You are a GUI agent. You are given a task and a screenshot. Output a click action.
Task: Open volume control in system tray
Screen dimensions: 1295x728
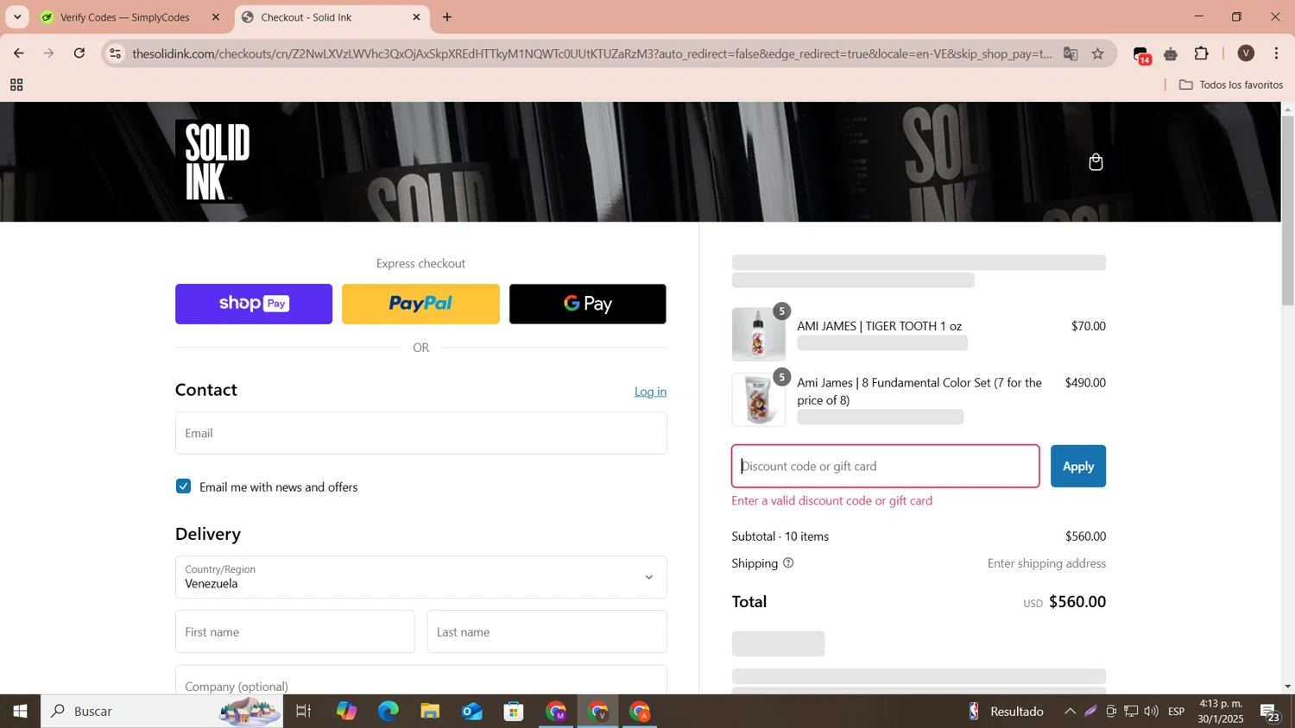click(1151, 712)
